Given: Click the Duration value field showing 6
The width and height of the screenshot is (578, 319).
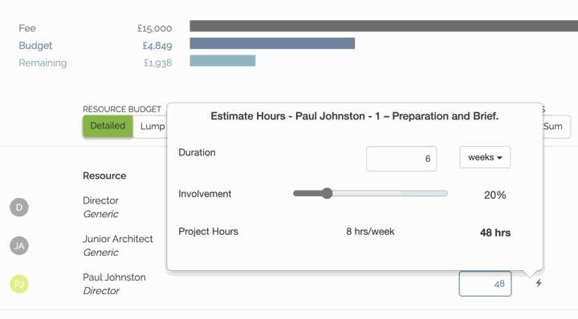Looking at the screenshot, I should pos(401,159).
